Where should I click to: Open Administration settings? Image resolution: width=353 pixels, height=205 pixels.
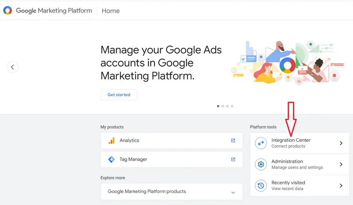[x=300, y=165]
